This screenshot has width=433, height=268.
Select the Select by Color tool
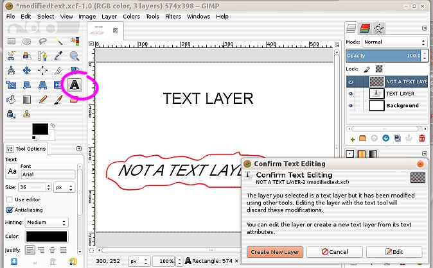(75, 42)
